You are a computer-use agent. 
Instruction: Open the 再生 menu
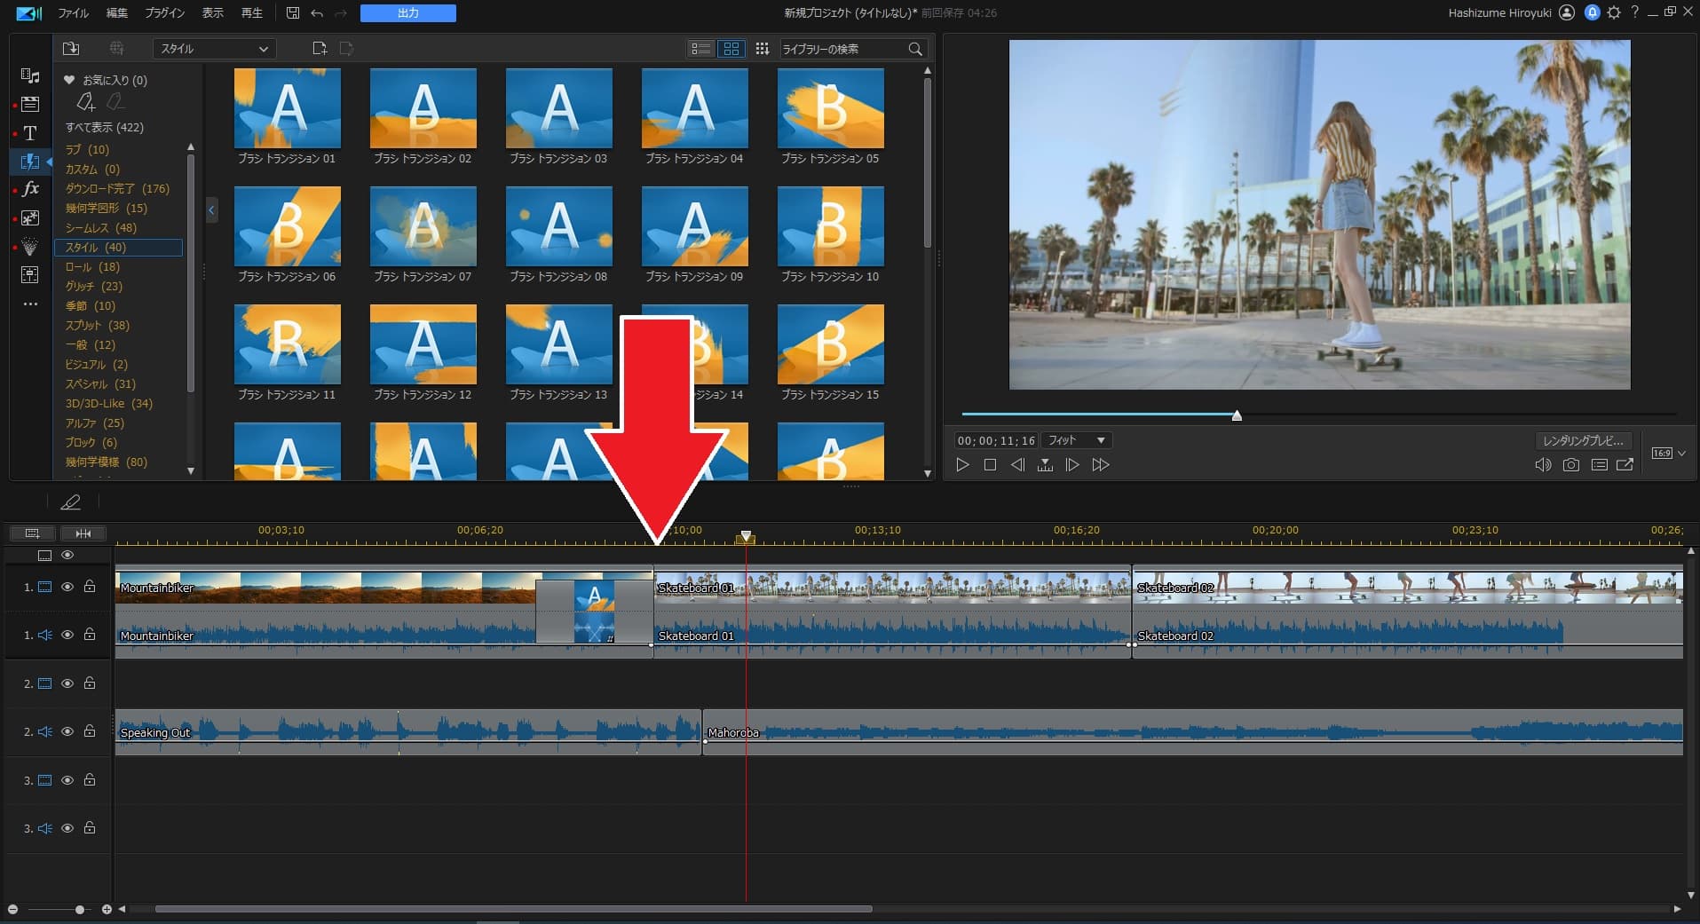[252, 13]
